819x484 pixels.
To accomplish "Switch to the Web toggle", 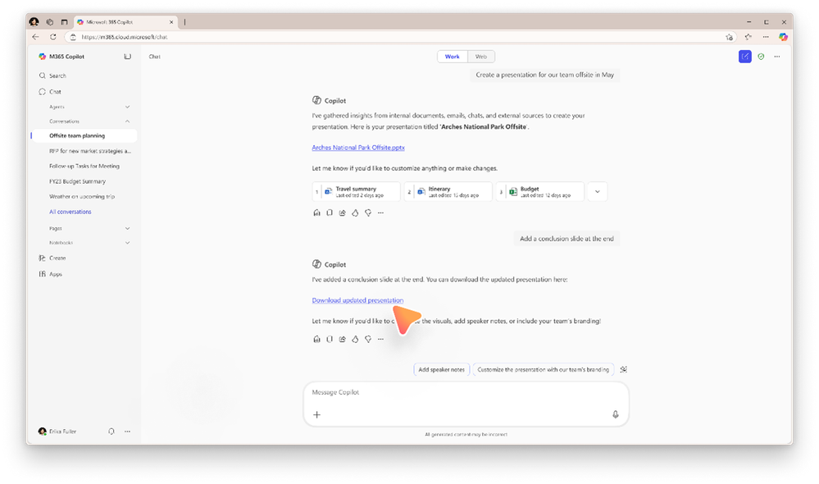I will (x=481, y=57).
